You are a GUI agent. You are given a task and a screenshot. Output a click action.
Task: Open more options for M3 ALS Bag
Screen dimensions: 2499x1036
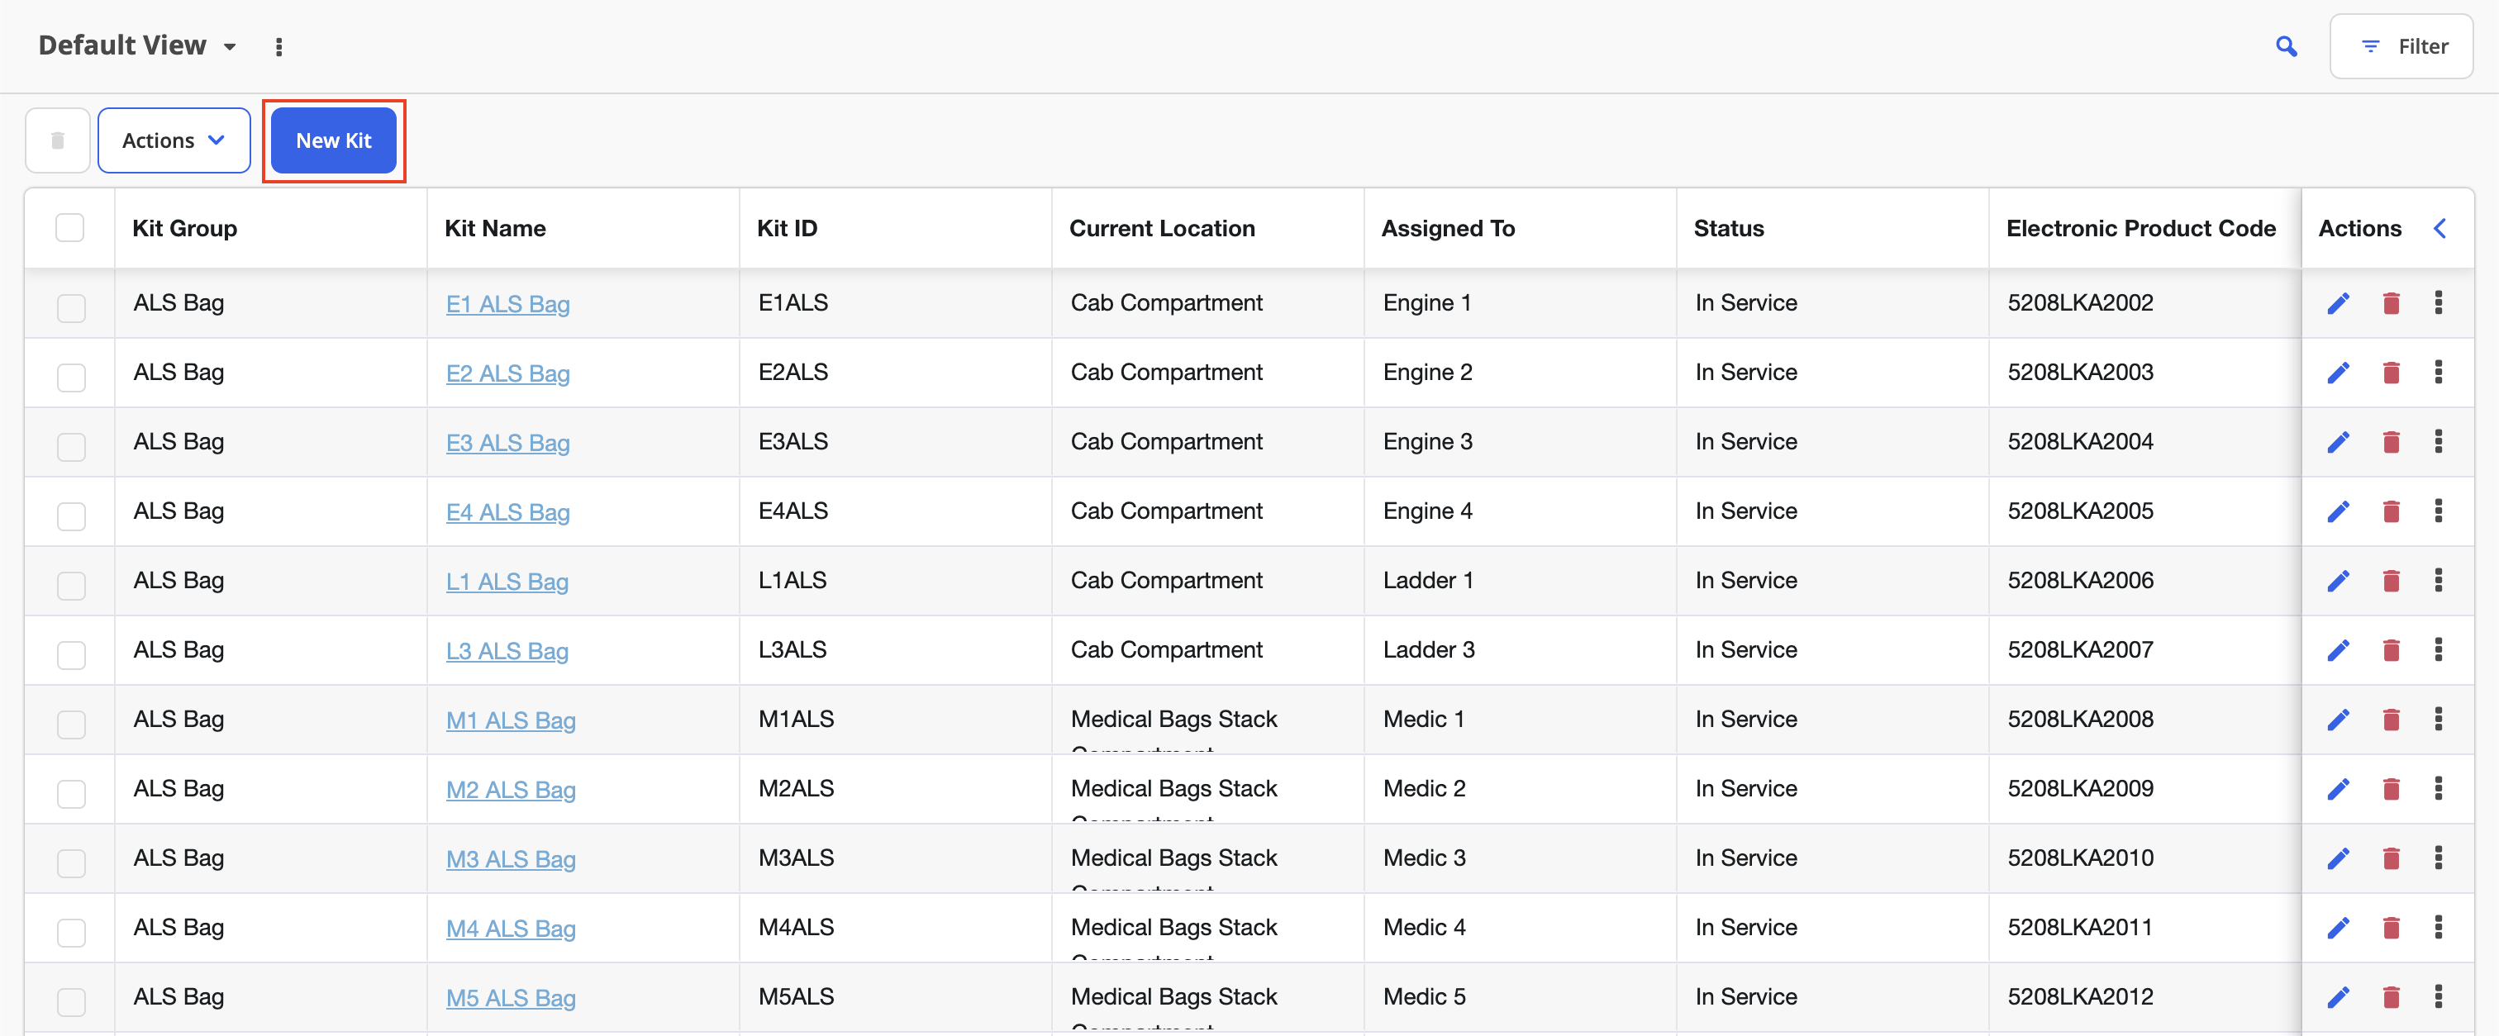click(x=2438, y=858)
